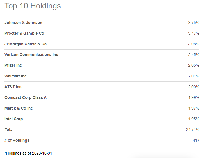Select the 417 holdings count value
The height and width of the screenshot is (158, 203).
click(x=196, y=140)
